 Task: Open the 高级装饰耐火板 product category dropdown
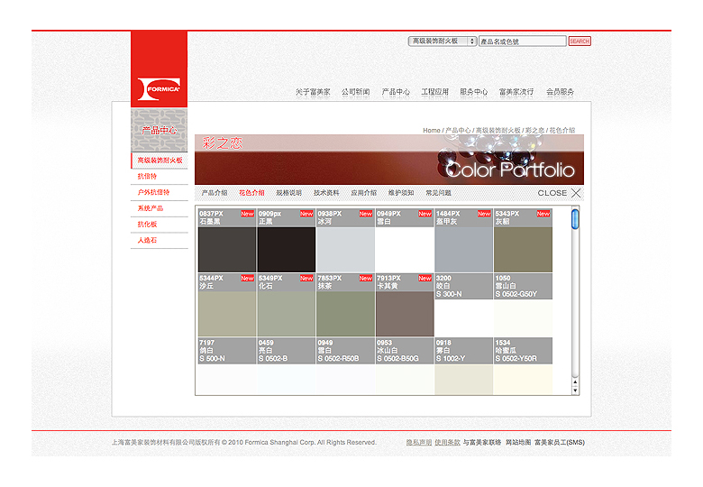pos(442,41)
